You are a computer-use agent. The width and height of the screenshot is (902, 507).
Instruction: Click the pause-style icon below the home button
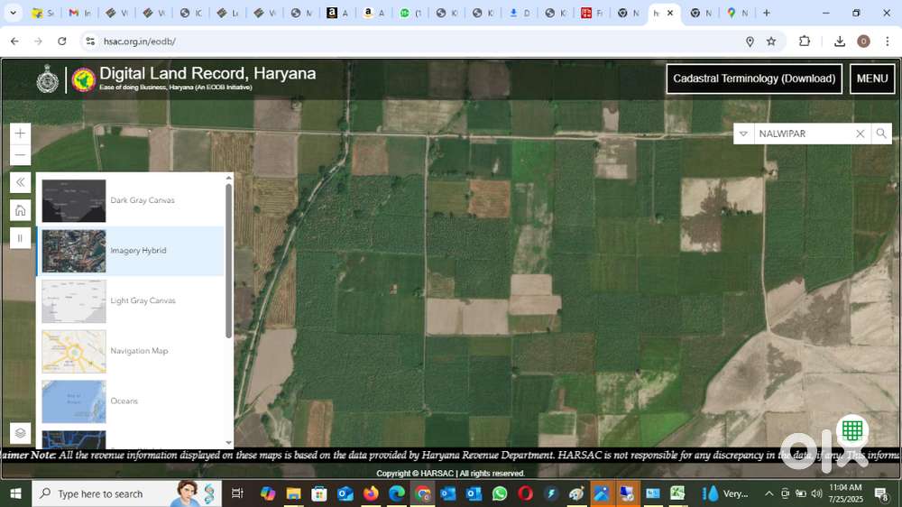coord(20,237)
